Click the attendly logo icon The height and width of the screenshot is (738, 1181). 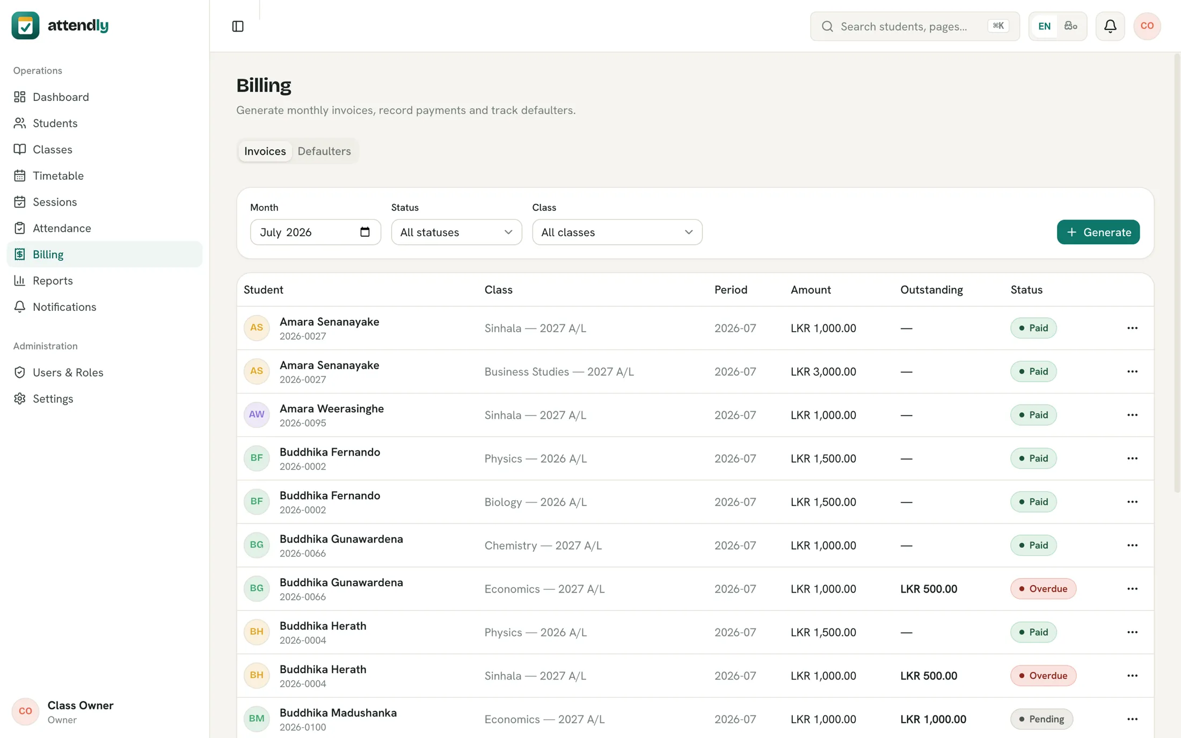25,25
